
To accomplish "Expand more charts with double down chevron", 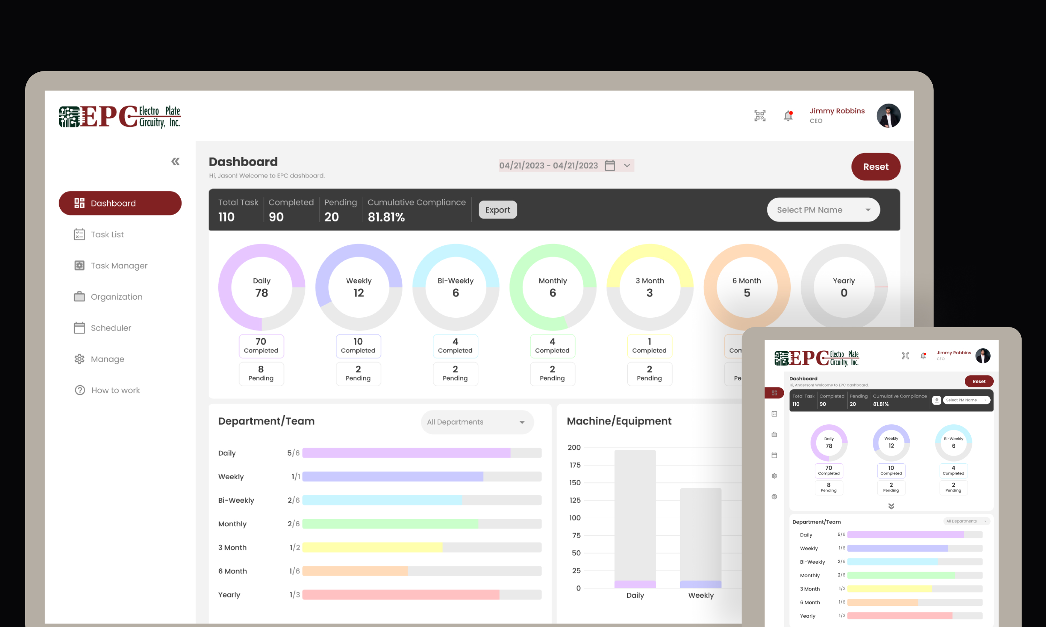I will [x=891, y=506].
